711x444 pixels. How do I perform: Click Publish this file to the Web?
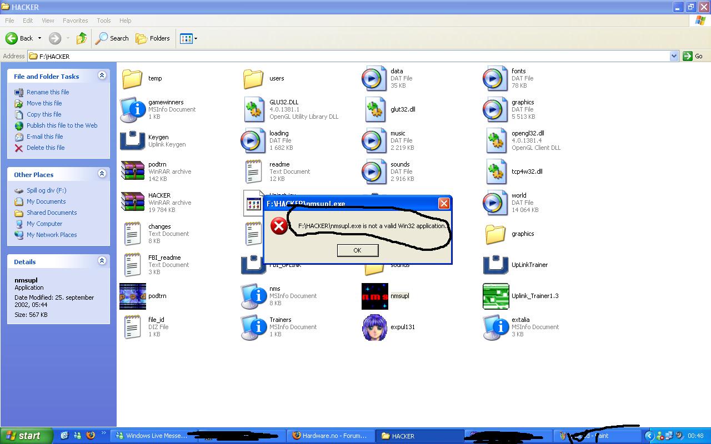tap(62, 125)
